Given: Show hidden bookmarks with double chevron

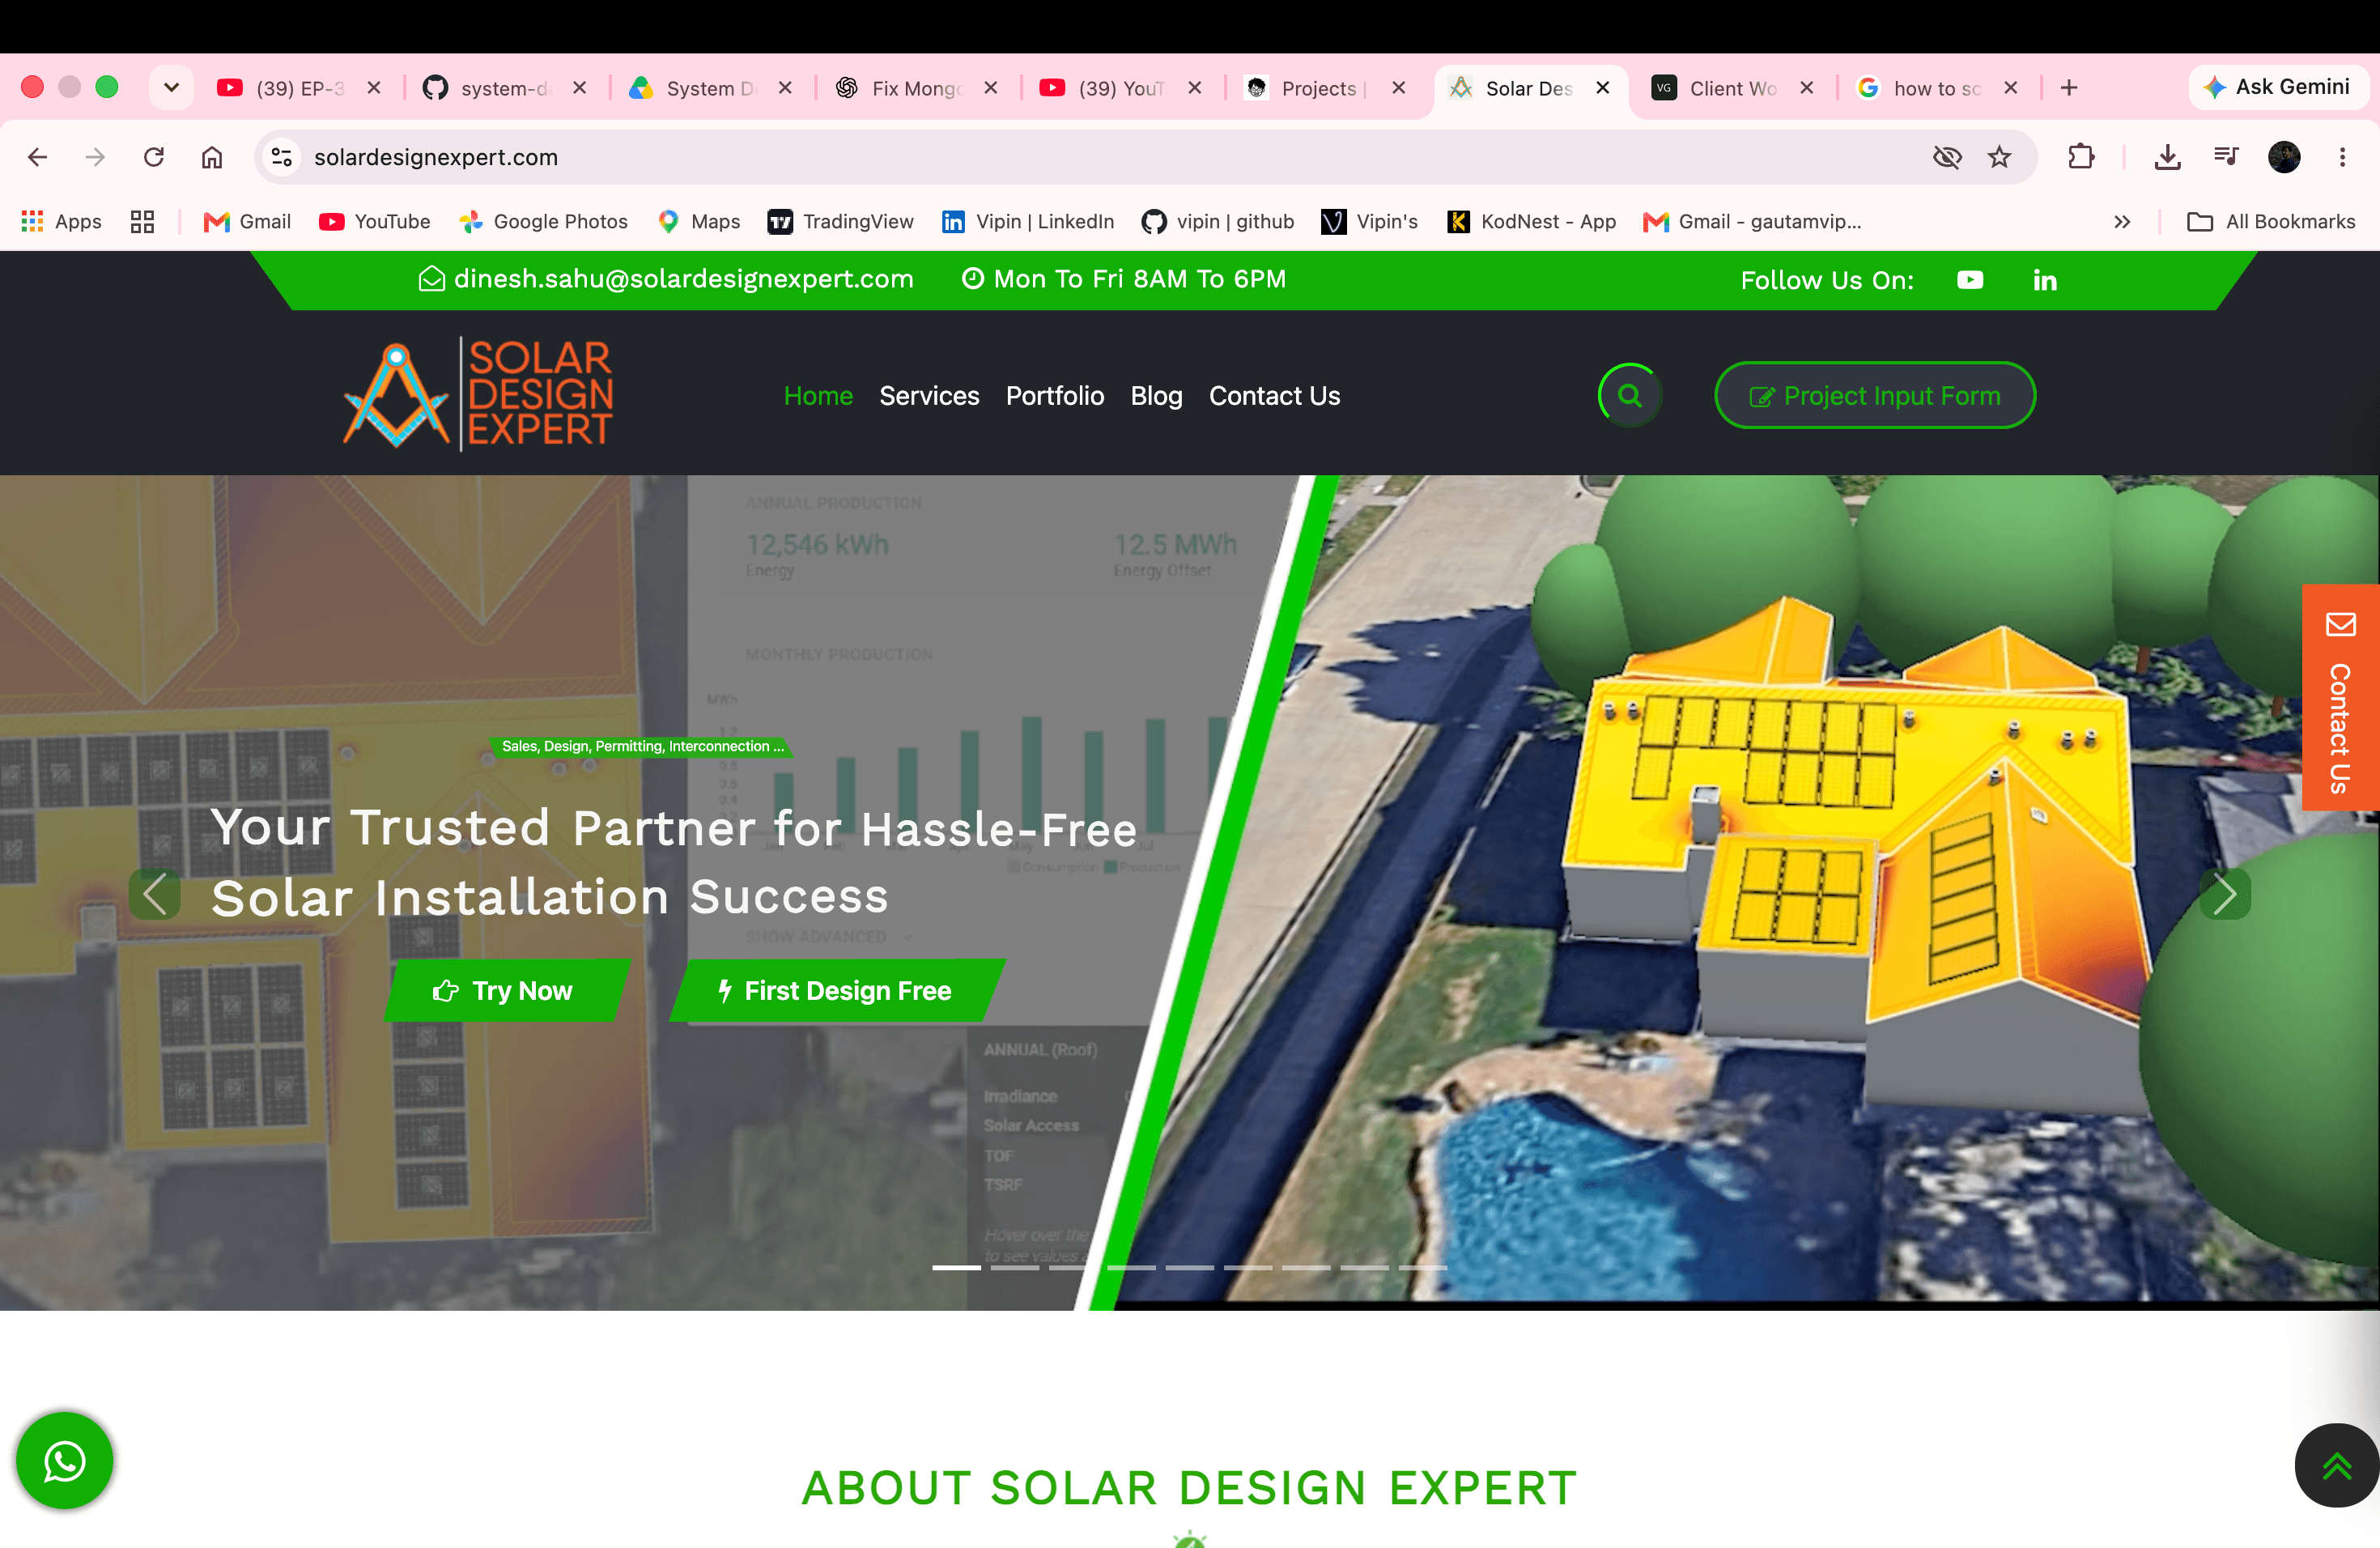Looking at the screenshot, I should coord(2122,222).
